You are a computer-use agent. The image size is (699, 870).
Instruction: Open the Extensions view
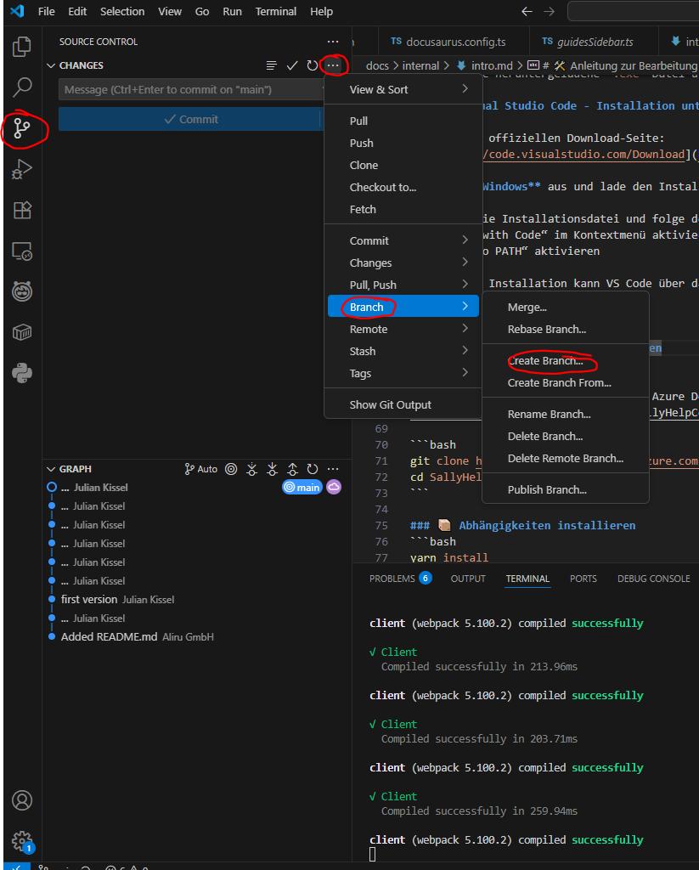coord(21,211)
